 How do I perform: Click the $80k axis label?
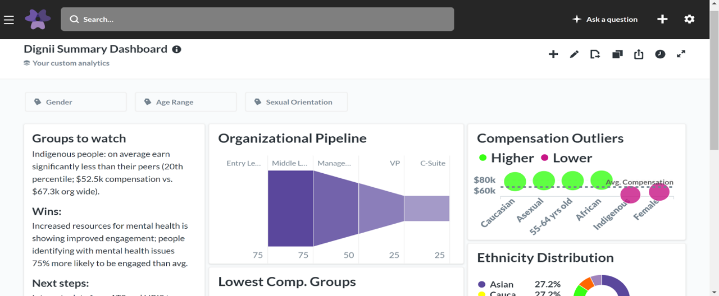coord(484,180)
